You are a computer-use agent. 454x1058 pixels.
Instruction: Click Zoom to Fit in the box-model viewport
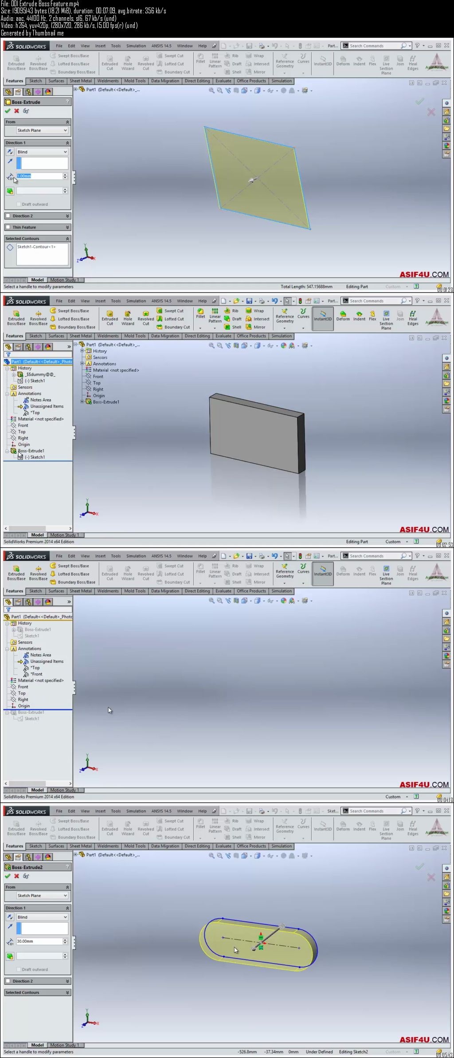click(x=211, y=346)
